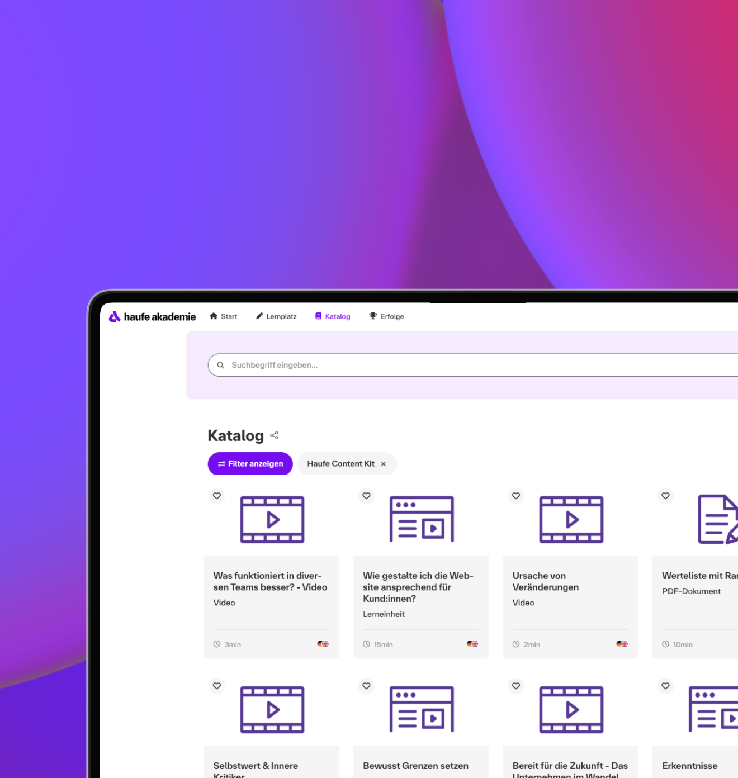Screen dimensions: 738x778
Task: Click the language flag icon on 'Ursache von Veränderungen'
Action: 621,644
